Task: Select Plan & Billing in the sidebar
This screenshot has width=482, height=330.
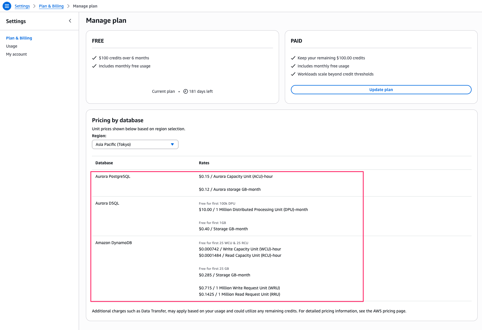Action: click(x=19, y=38)
